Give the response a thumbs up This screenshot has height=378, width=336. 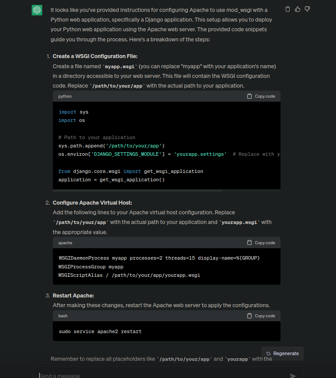pyautogui.click(x=297, y=9)
